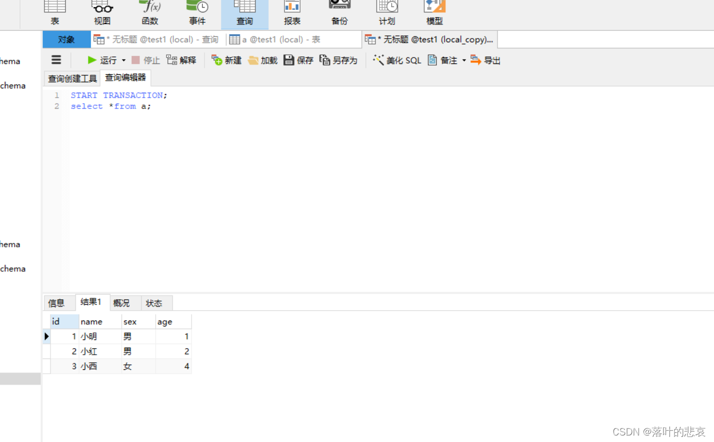Screen dimensions: 714x442
Task: Click the START TRANSACTION line in editor
Action: [x=119, y=95]
